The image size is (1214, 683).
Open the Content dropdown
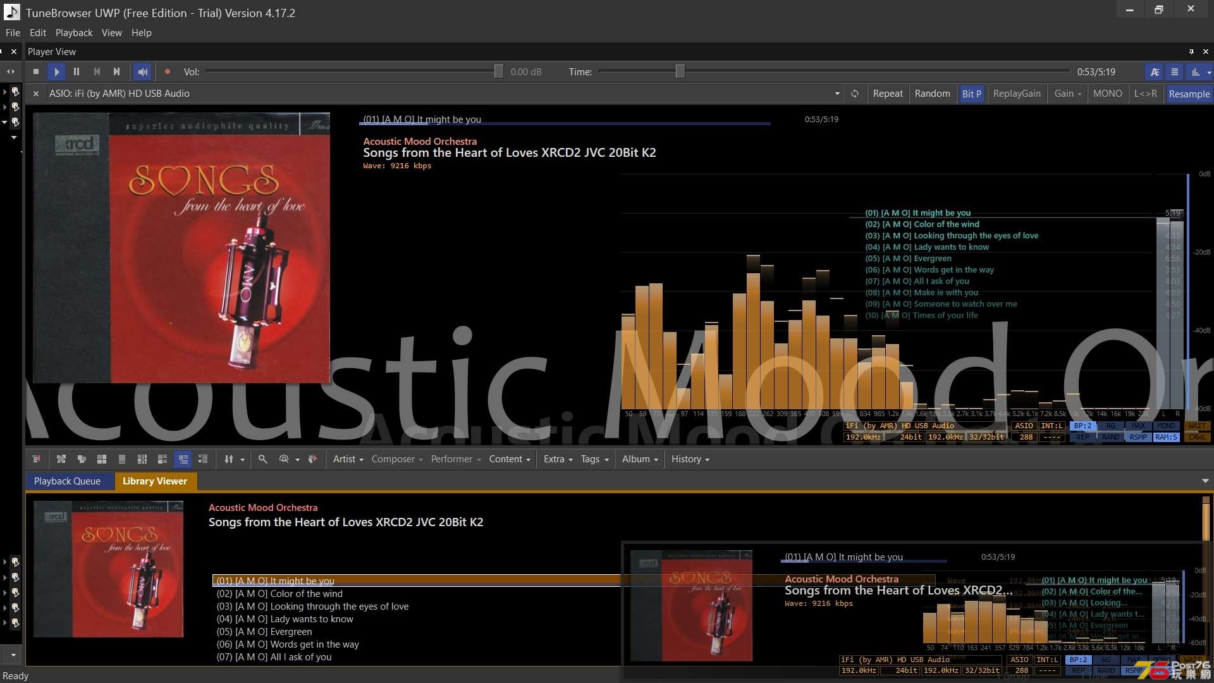[510, 459]
